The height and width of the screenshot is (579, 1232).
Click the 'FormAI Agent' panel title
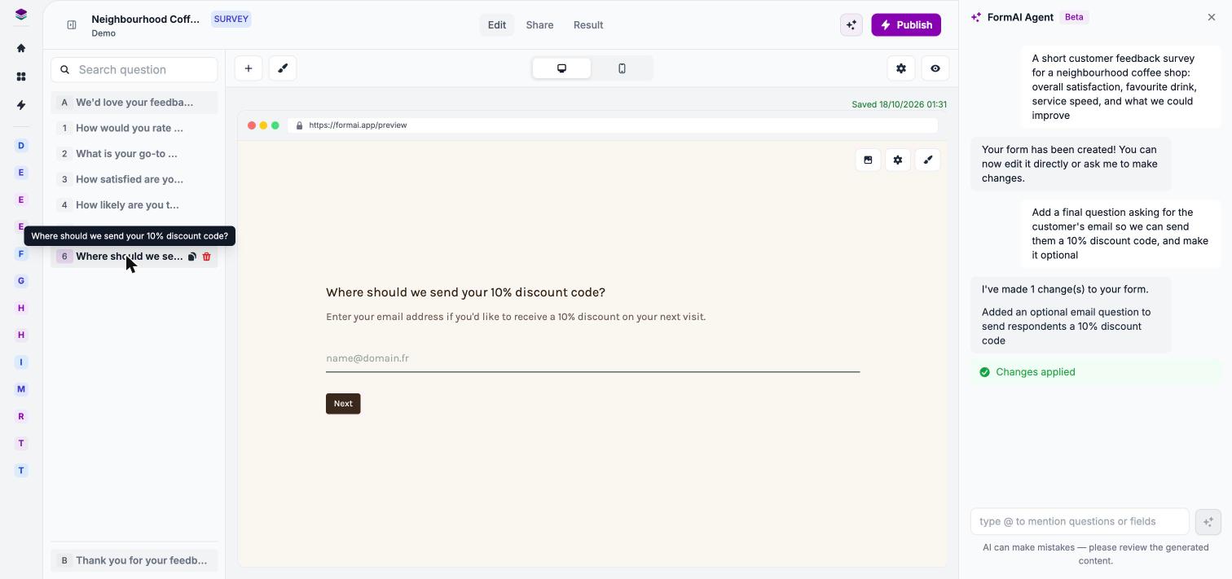click(x=1020, y=17)
